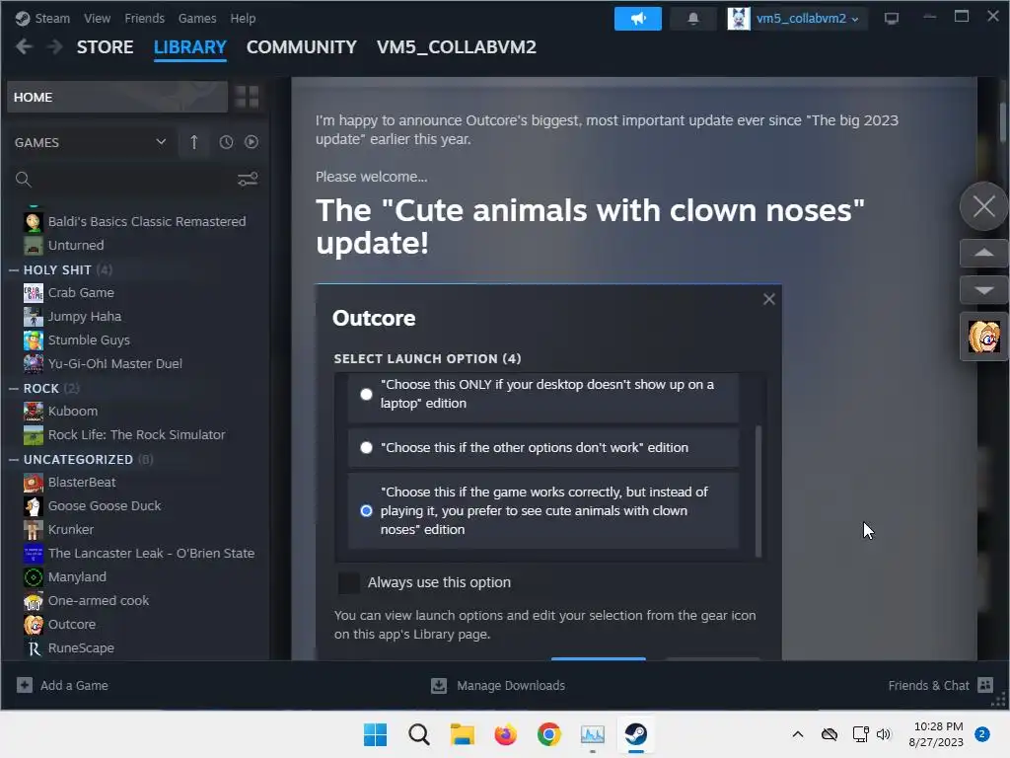Click Friends & Chat label

pos(928,685)
